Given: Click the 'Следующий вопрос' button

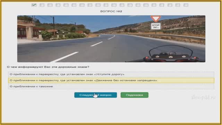Looking at the screenshot, I should click(96, 95).
